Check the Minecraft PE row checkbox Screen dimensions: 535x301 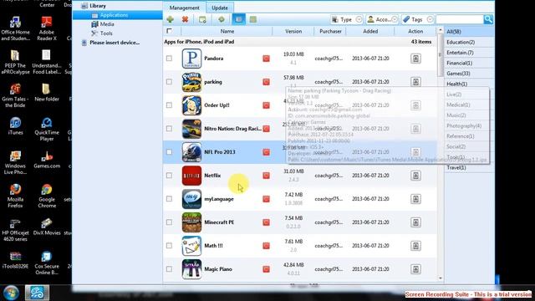169,222
